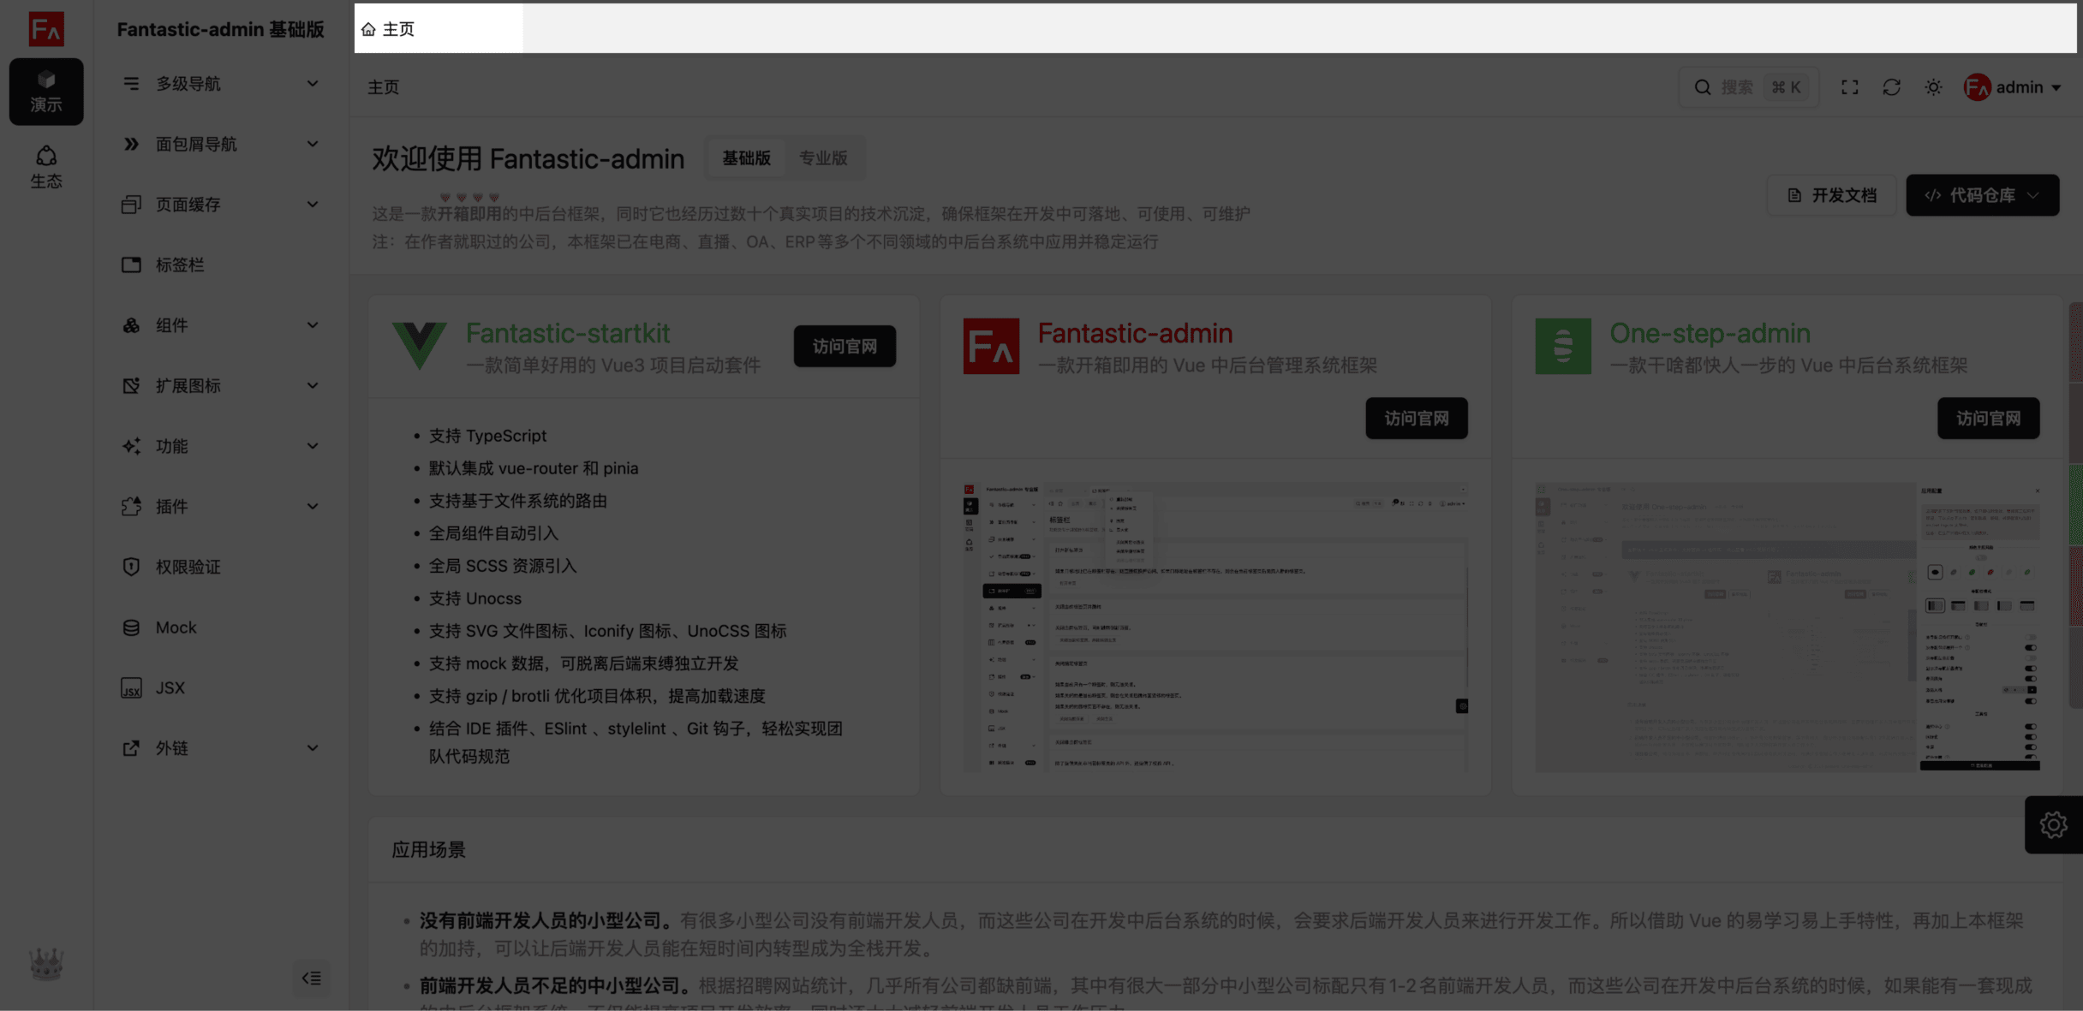Screen dimensions: 2083x1011
Task: Select the 演示 cube icon in main nav
Action: (46, 91)
